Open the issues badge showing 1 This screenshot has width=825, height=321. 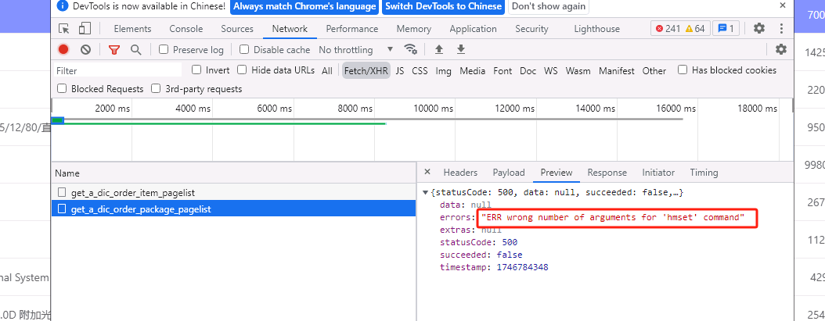[726, 29]
